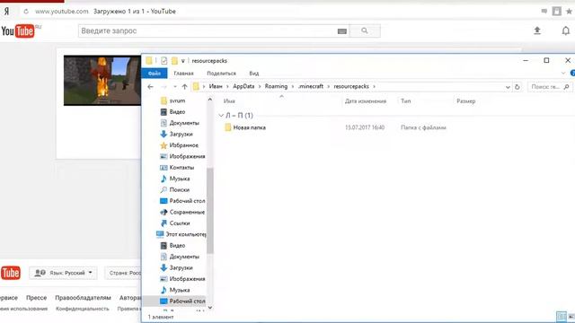Click the Yandex browser logo icon
Image resolution: width=575 pixels, height=323 pixels.
coord(6,12)
